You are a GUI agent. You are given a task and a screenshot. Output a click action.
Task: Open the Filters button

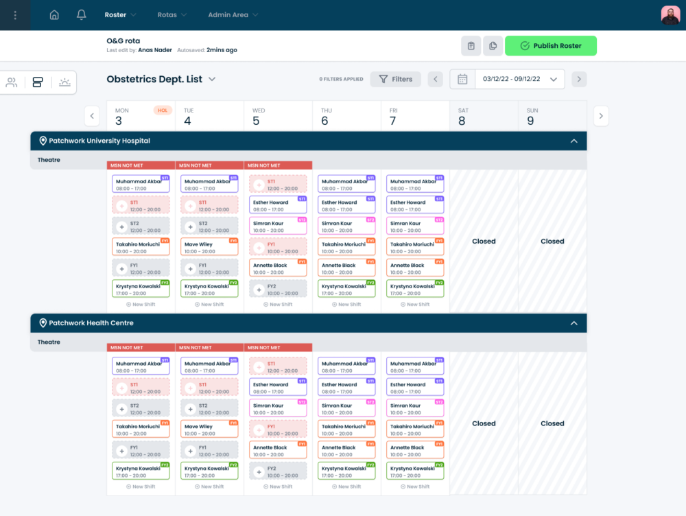395,79
